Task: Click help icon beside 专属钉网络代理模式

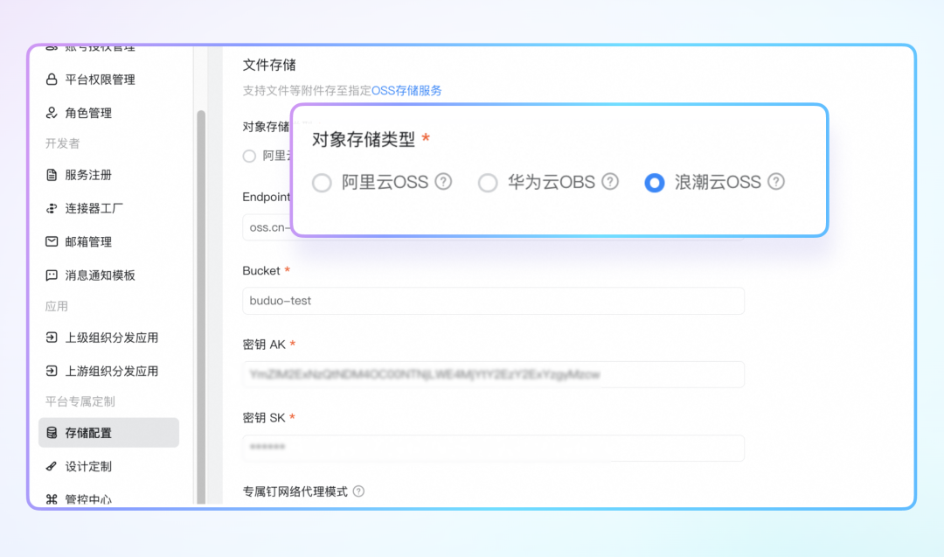Action: [358, 491]
